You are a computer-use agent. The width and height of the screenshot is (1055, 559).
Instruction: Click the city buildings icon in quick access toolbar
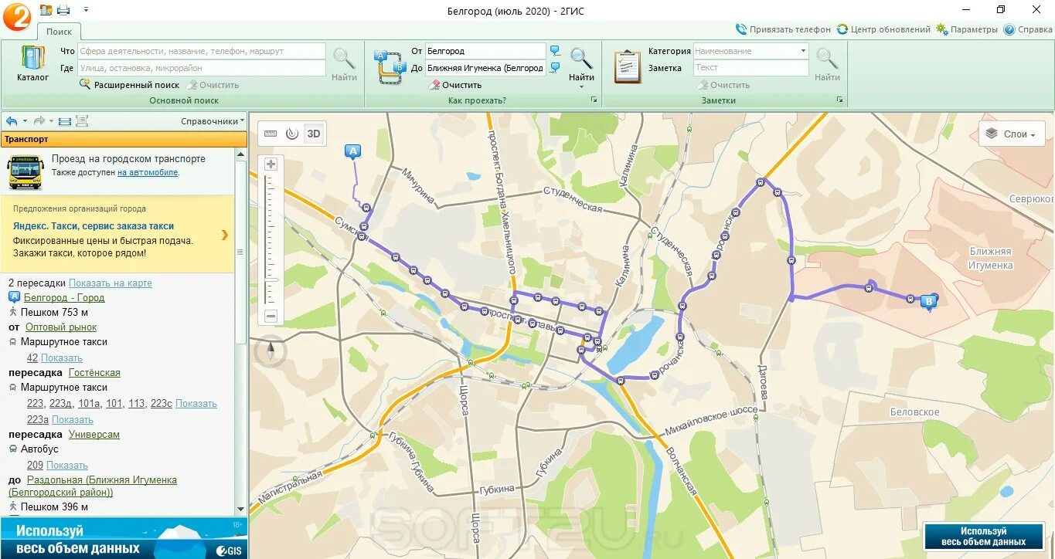pyautogui.click(x=46, y=9)
